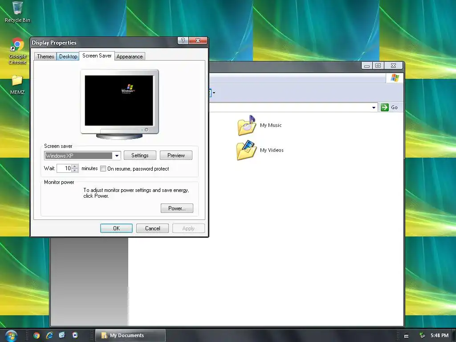Click the Go arrow button in My Documents

(385, 107)
